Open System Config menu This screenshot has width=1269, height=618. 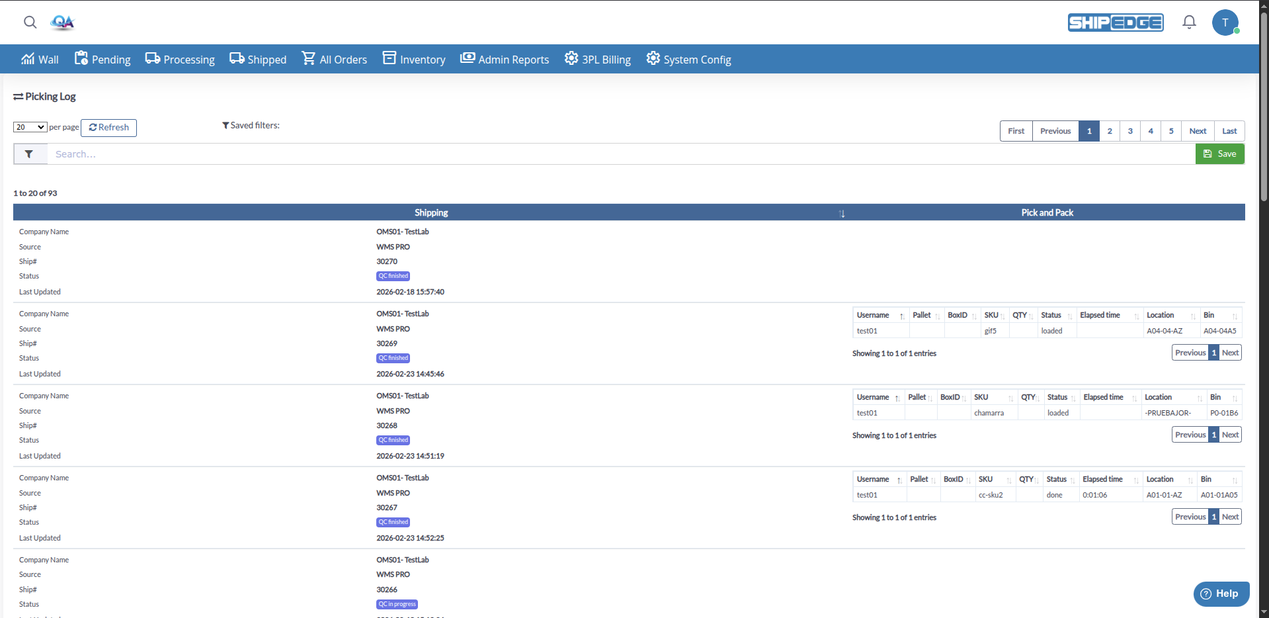688,59
